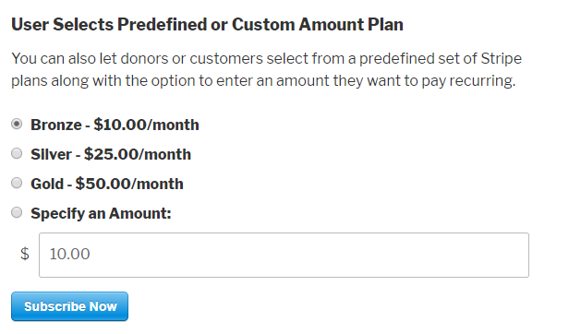The height and width of the screenshot is (334, 581).
Task: Click the $25.00/month price text
Action: [x=138, y=154]
